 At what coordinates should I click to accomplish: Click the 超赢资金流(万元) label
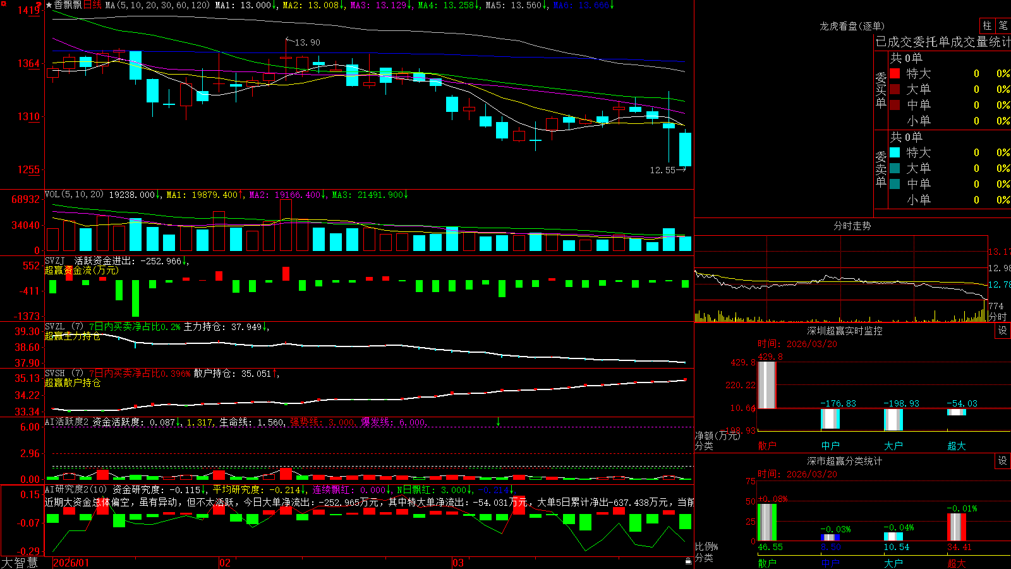[82, 270]
